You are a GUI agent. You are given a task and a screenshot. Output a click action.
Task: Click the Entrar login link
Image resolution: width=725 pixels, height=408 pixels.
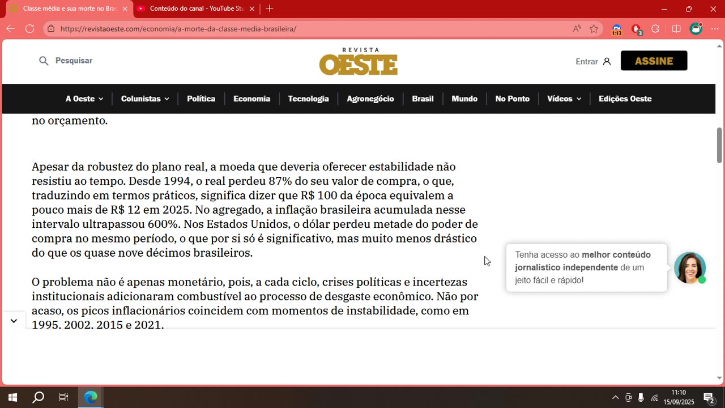[587, 61]
